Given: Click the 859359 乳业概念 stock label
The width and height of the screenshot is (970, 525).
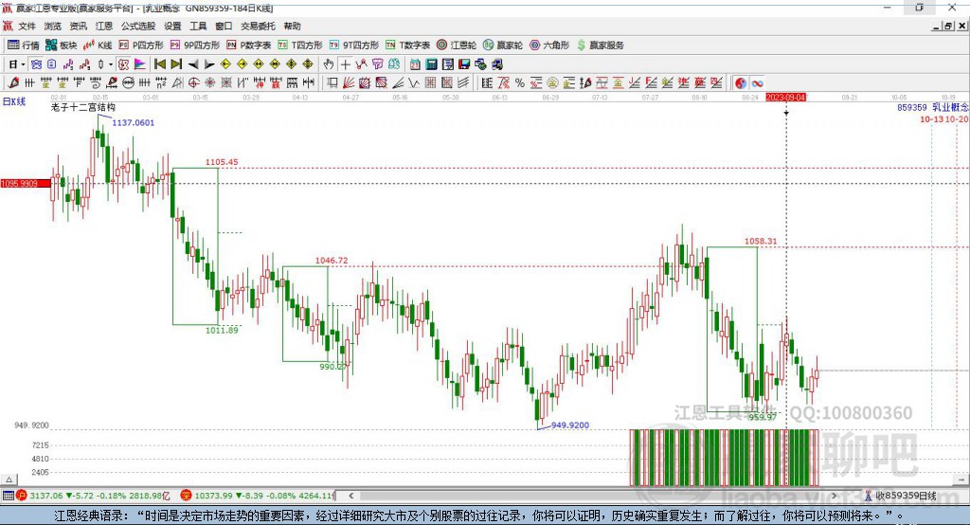Looking at the screenshot, I should [933, 107].
